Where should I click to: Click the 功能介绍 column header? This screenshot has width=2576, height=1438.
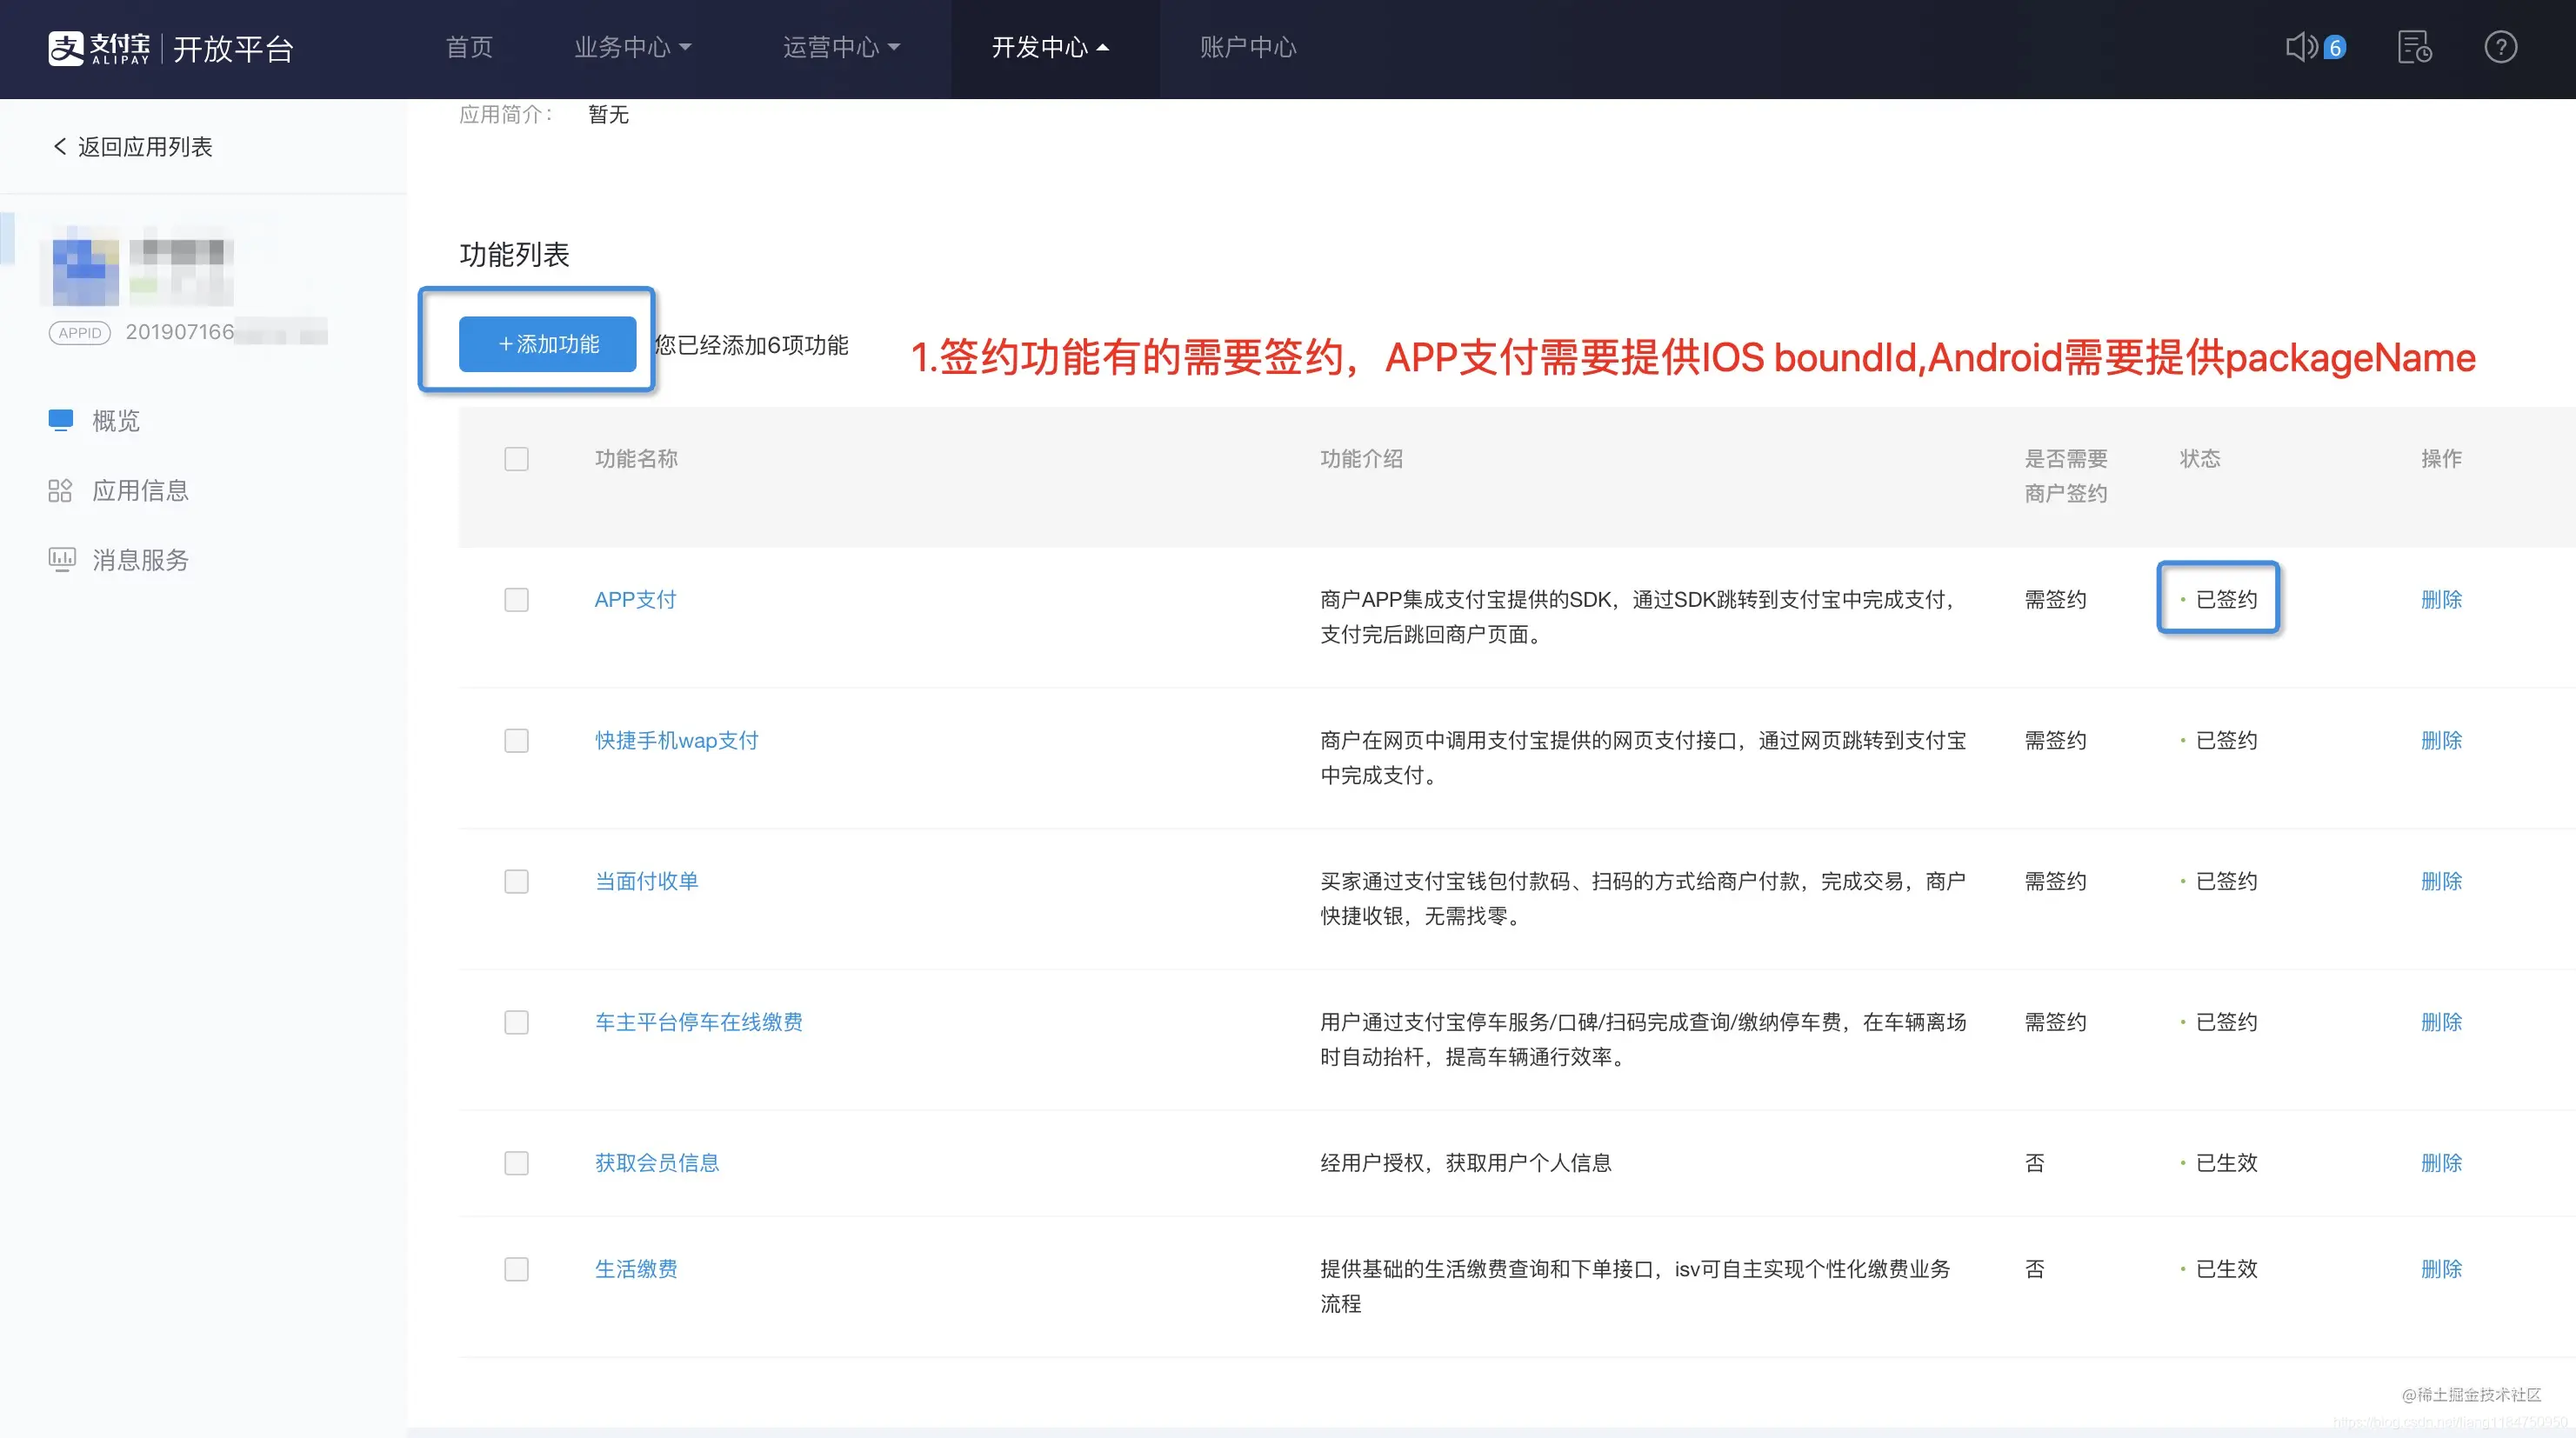coord(1361,459)
